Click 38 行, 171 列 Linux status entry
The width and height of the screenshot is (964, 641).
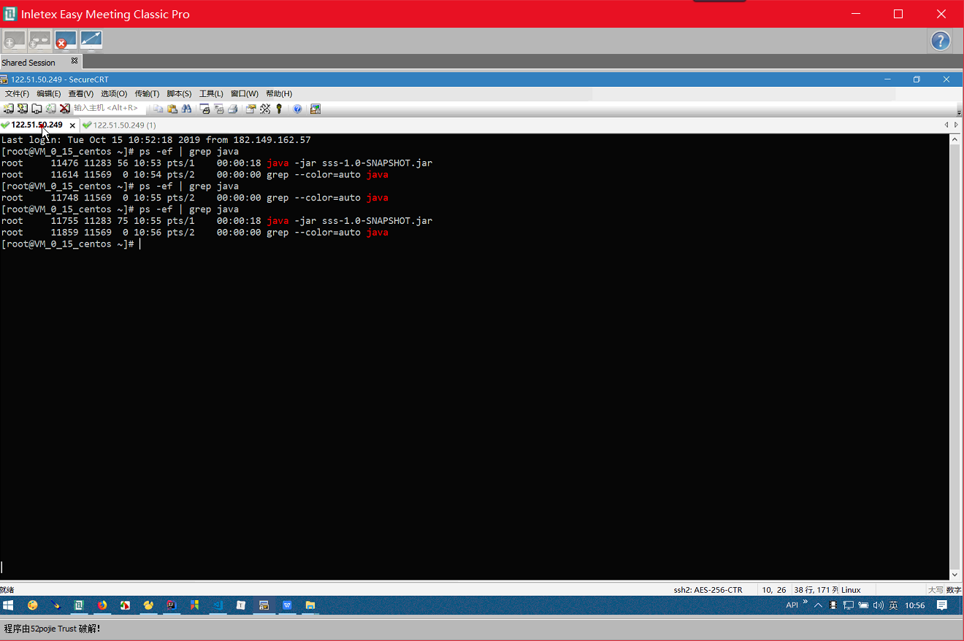pyautogui.click(x=827, y=590)
